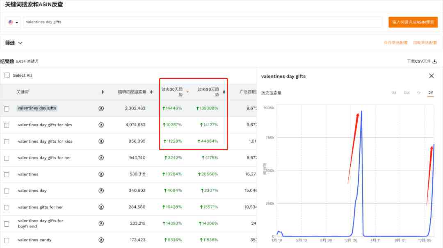Check the valentines gifts for her row
This screenshot has height=248, width=443.
pyautogui.click(x=7, y=207)
